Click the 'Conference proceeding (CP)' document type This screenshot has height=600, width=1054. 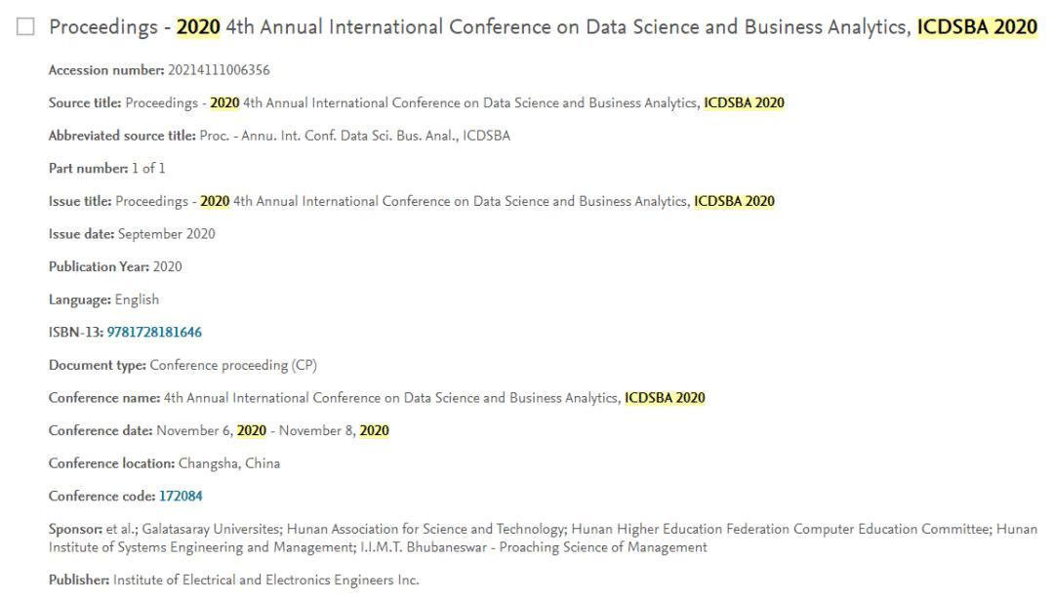[x=233, y=365]
